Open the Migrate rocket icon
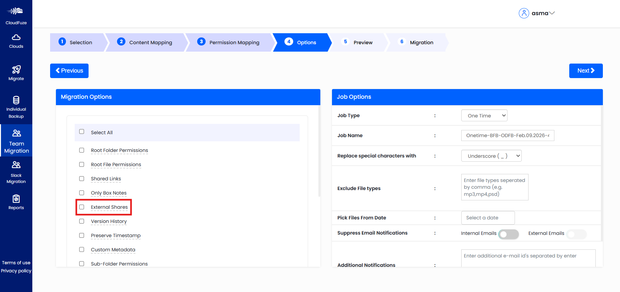Viewport: 620px width, 292px height. [x=16, y=70]
